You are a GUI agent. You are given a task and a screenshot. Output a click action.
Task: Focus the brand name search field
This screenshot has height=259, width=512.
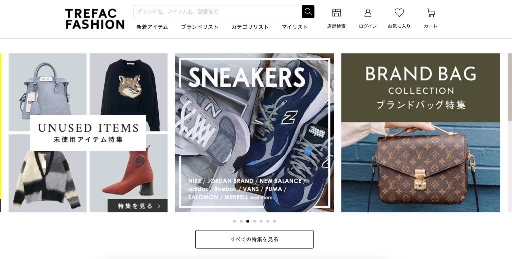click(x=218, y=12)
